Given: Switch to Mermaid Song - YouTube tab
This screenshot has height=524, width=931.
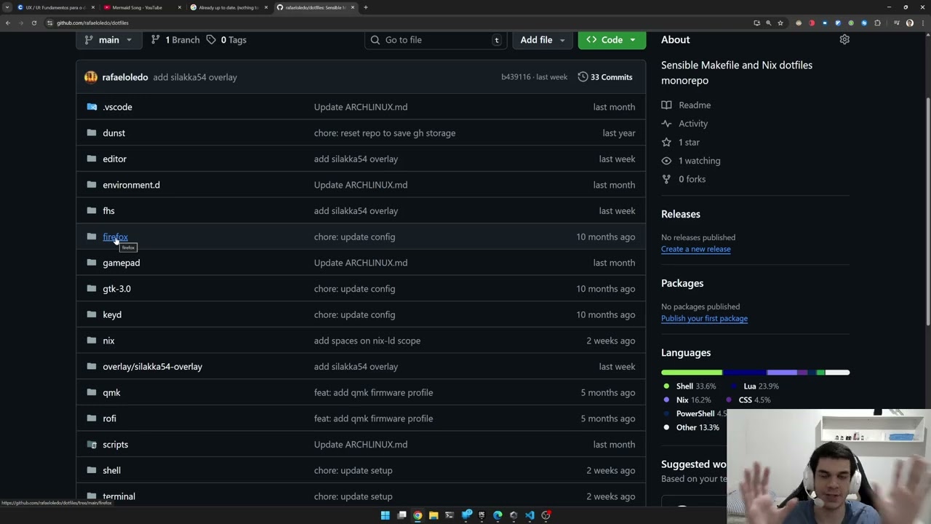Looking at the screenshot, I should [138, 7].
